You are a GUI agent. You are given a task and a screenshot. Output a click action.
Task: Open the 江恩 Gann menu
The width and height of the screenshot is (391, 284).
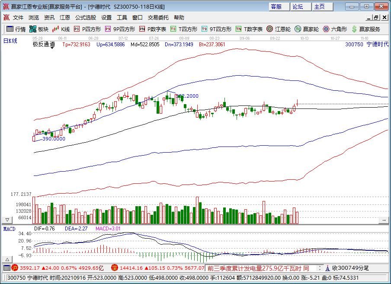tap(64, 18)
